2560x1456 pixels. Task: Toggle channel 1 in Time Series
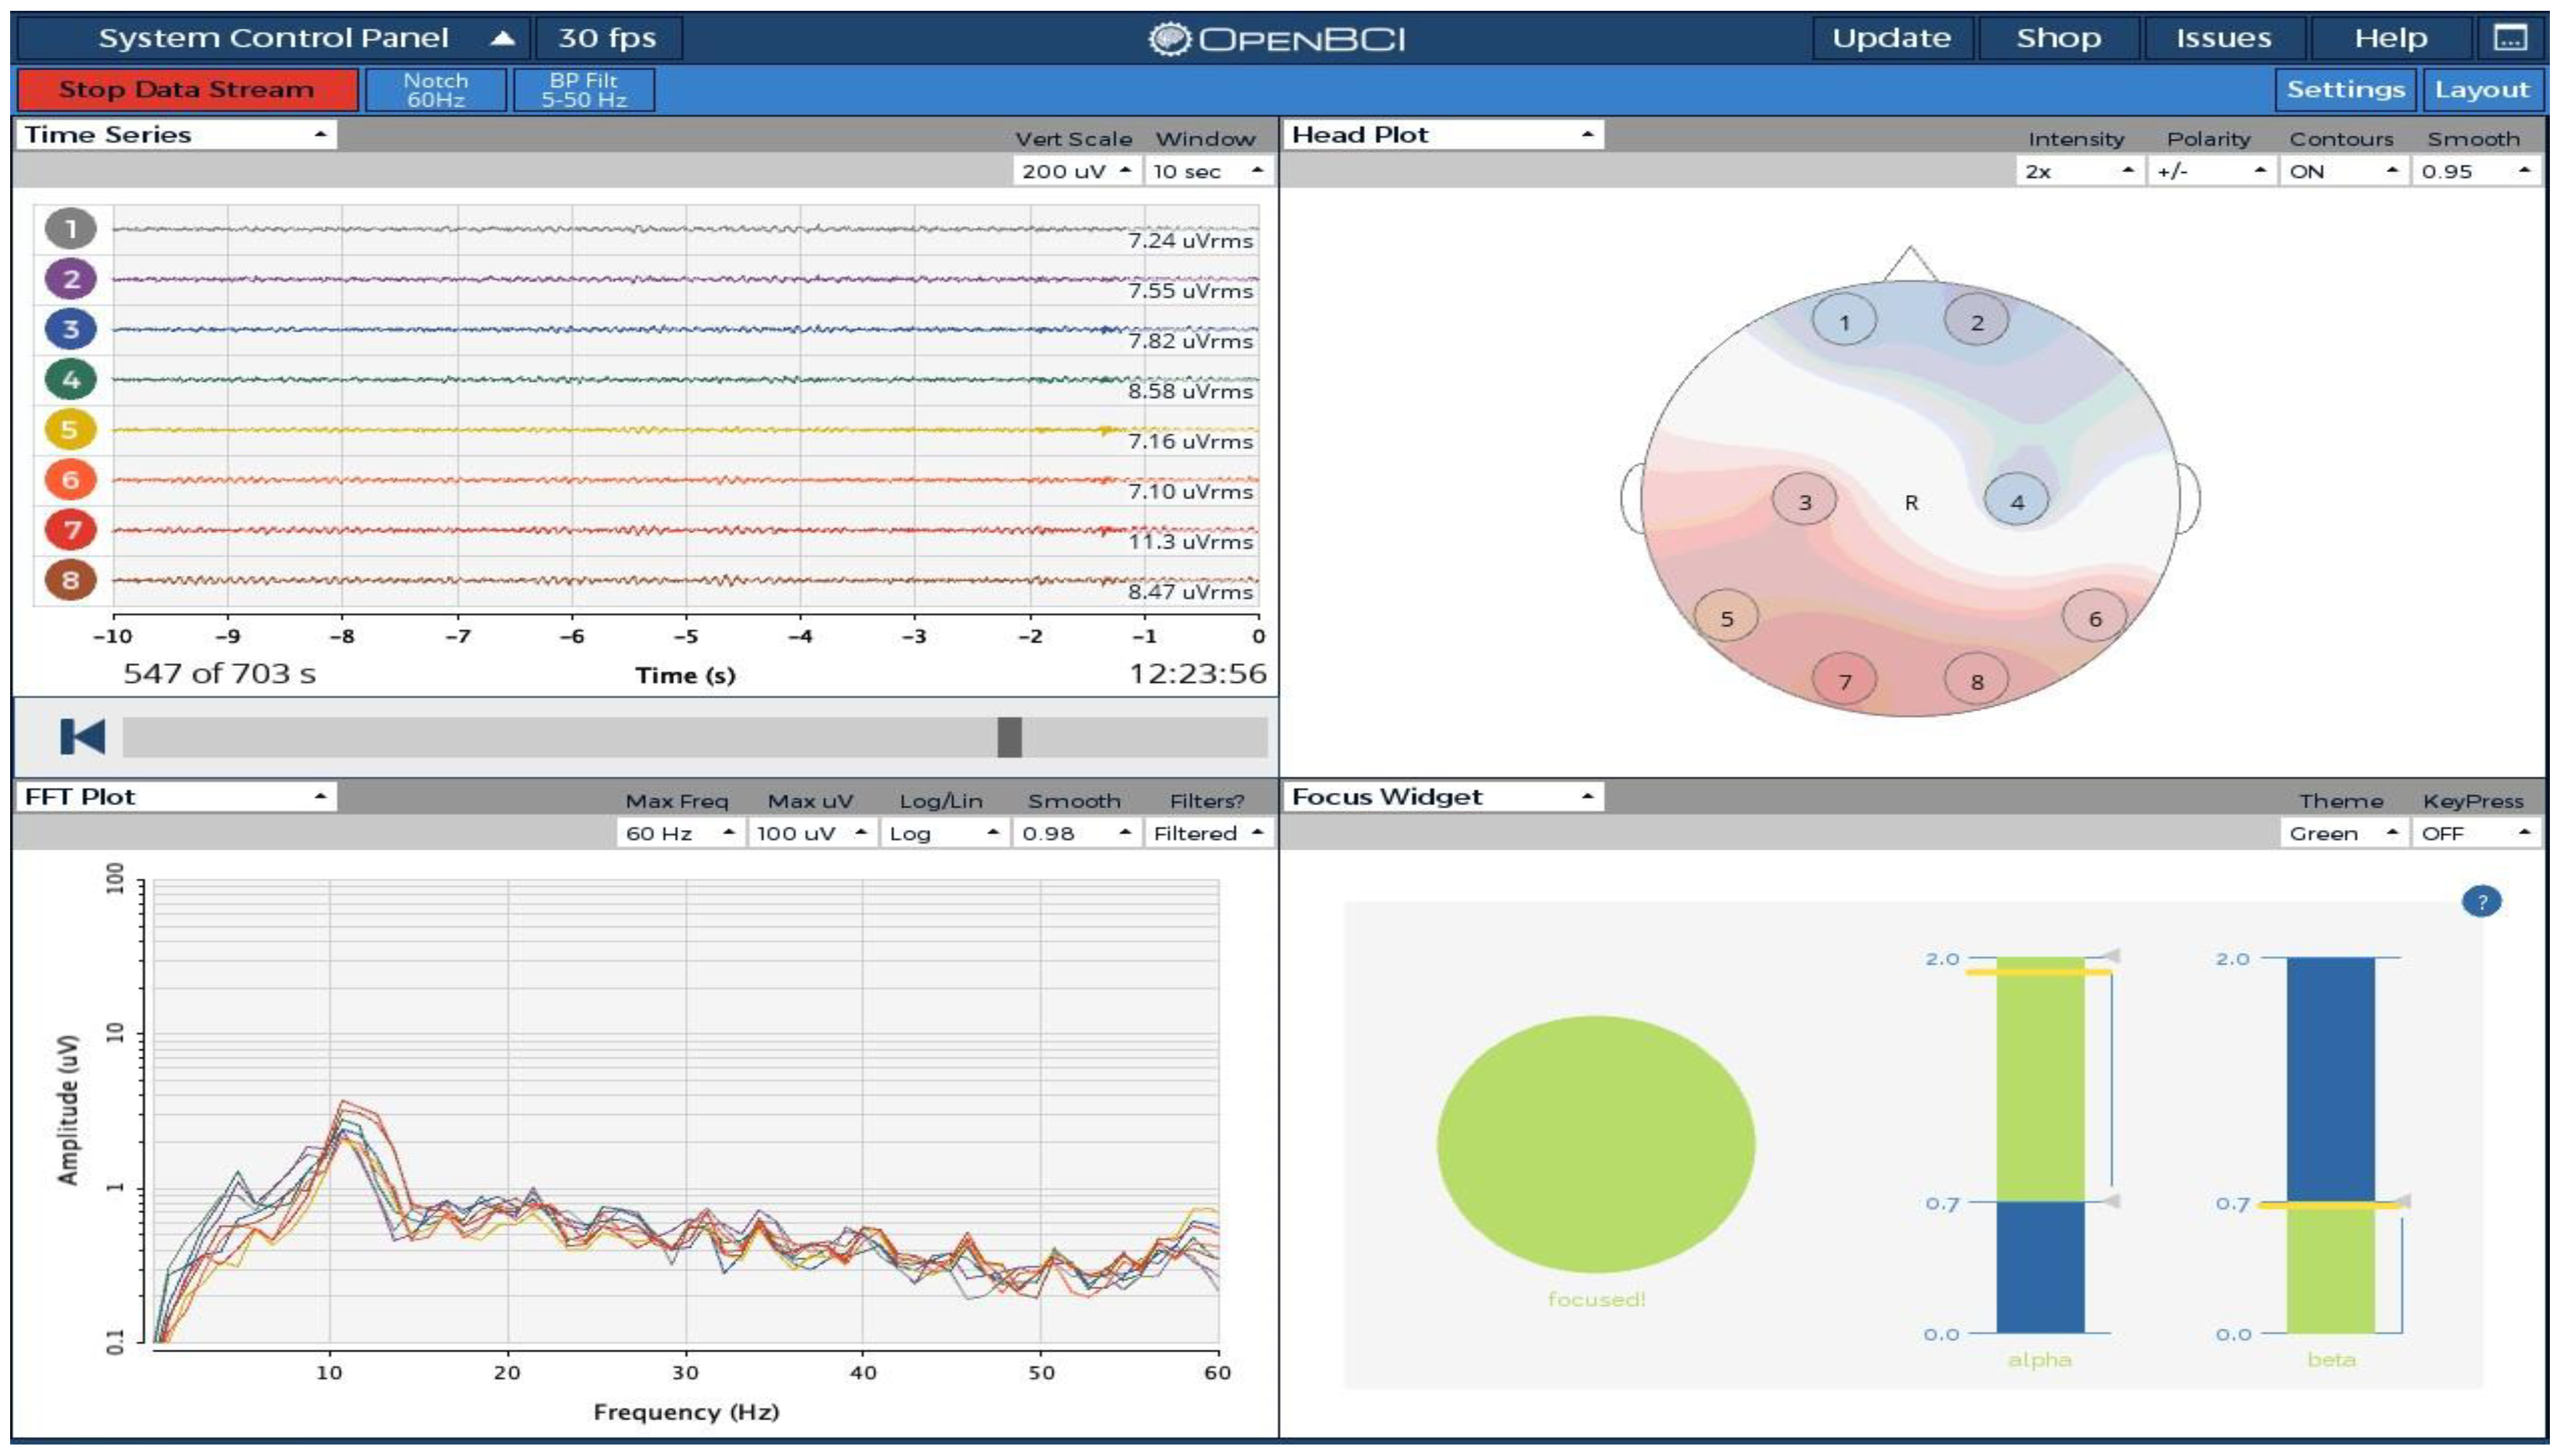click(70, 229)
